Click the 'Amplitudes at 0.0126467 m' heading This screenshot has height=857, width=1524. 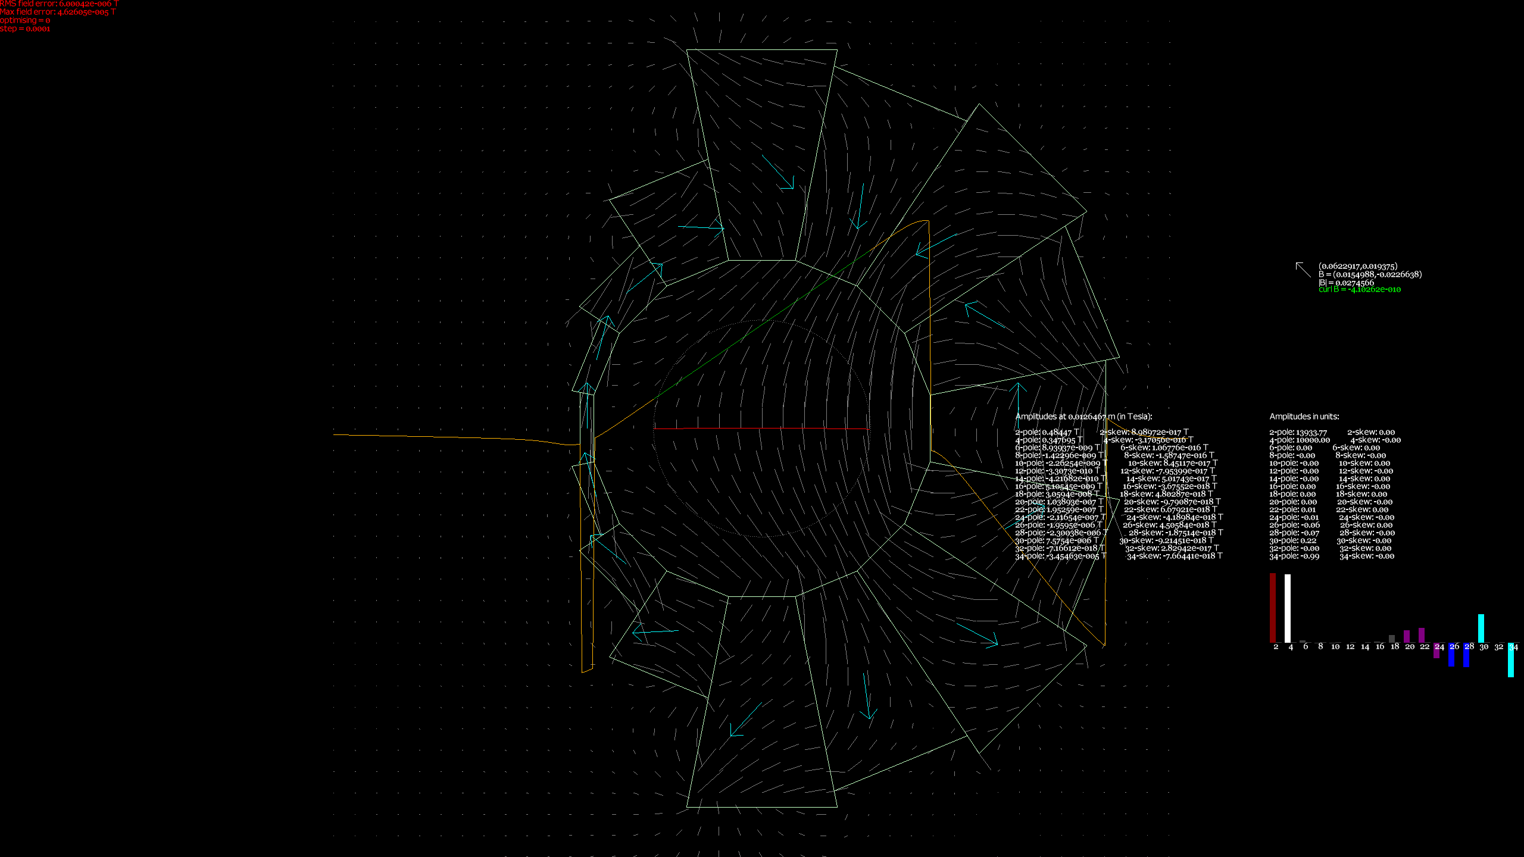pos(1083,417)
